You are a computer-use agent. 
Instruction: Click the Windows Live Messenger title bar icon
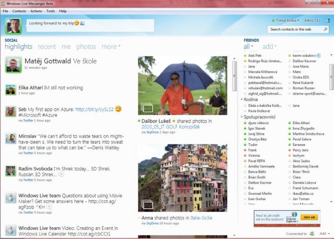click(x=3, y=4)
